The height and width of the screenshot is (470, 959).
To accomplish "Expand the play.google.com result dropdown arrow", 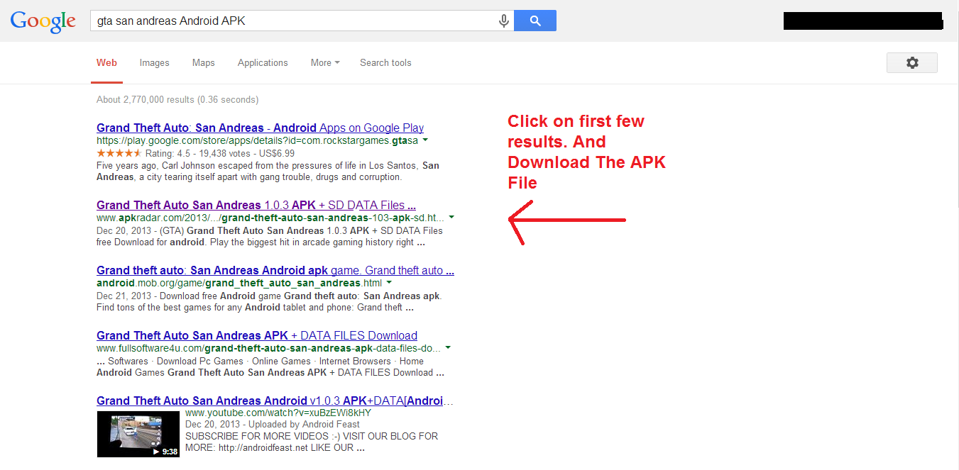I will [425, 140].
